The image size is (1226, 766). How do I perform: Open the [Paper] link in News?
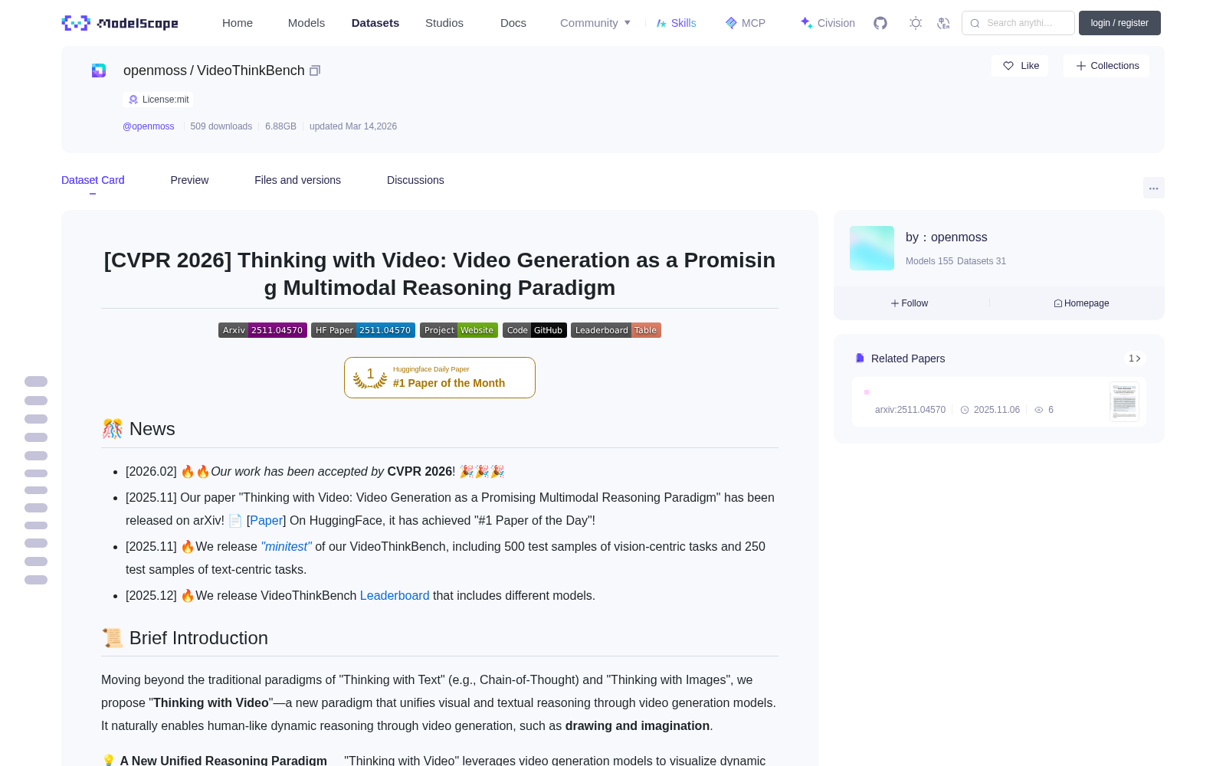[267, 520]
